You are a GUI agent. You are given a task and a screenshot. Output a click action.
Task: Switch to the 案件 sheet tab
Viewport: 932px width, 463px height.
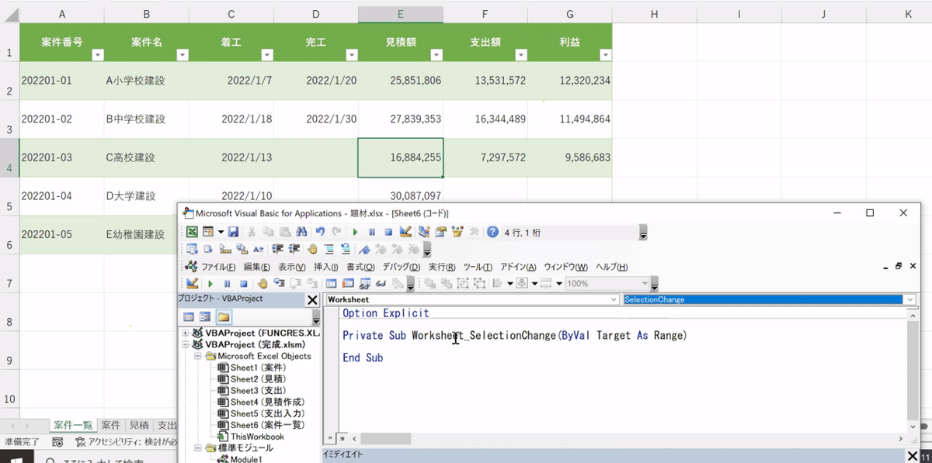pyautogui.click(x=111, y=425)
